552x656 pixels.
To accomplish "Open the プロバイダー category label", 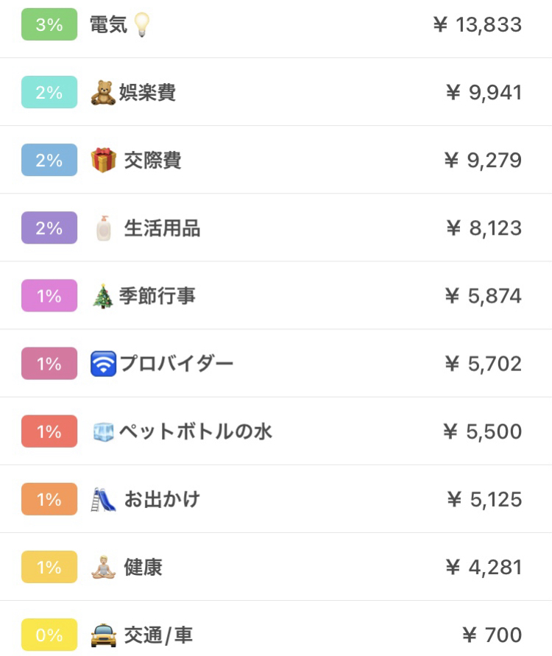I will click(177, 364).
